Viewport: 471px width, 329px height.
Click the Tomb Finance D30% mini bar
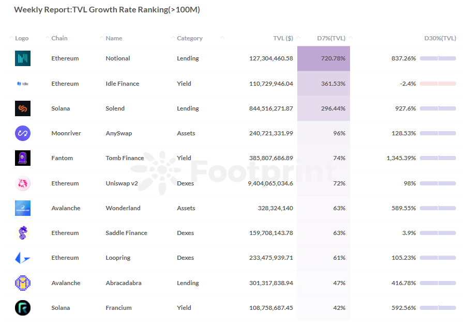438,158
